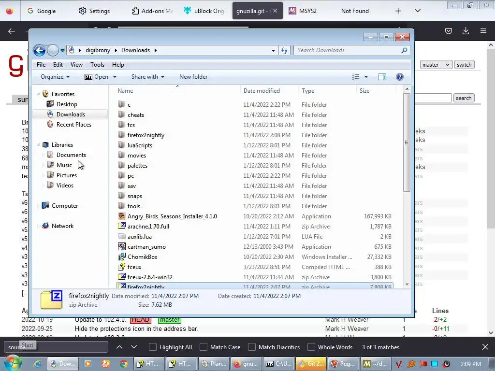Click the scroll down arrow of file list

407,284
